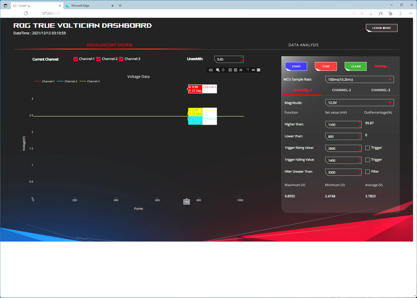Select CHANNEL-2 settings tab
The width and height of the screenshot is (417, 298).
pyautogui.click(x=342, y=90)
